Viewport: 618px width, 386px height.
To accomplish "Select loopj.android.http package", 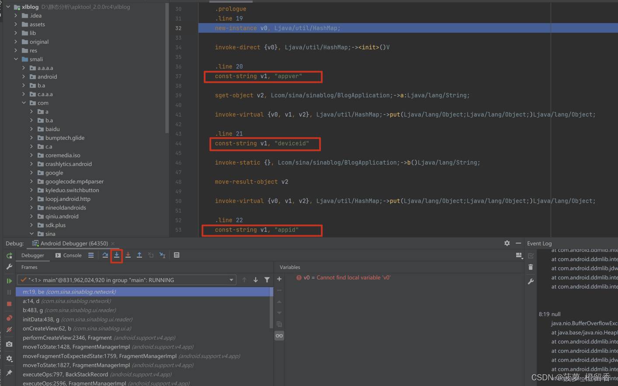I will click(x=68, y=199).
